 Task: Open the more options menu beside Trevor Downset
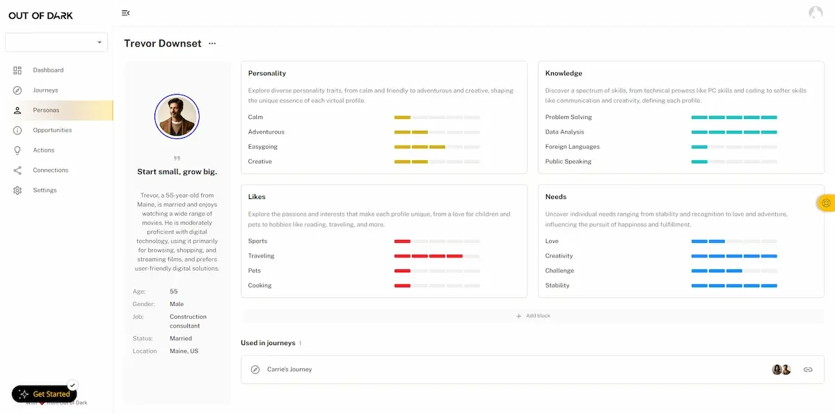pyautogui.click(x=212, y=43)
